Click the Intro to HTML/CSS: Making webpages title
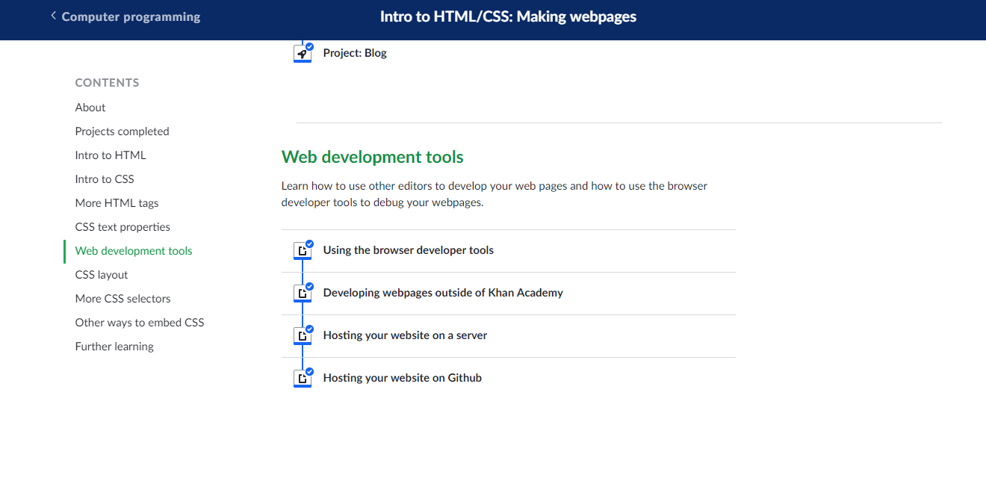This screenshot has height=484, width=986. [508, 16]
